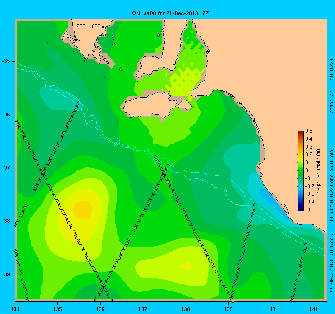Viewport: 335px width, 314px height.
Task: Click the "CSIRO 2013" vertical credit text
Action: click(331, 275)
